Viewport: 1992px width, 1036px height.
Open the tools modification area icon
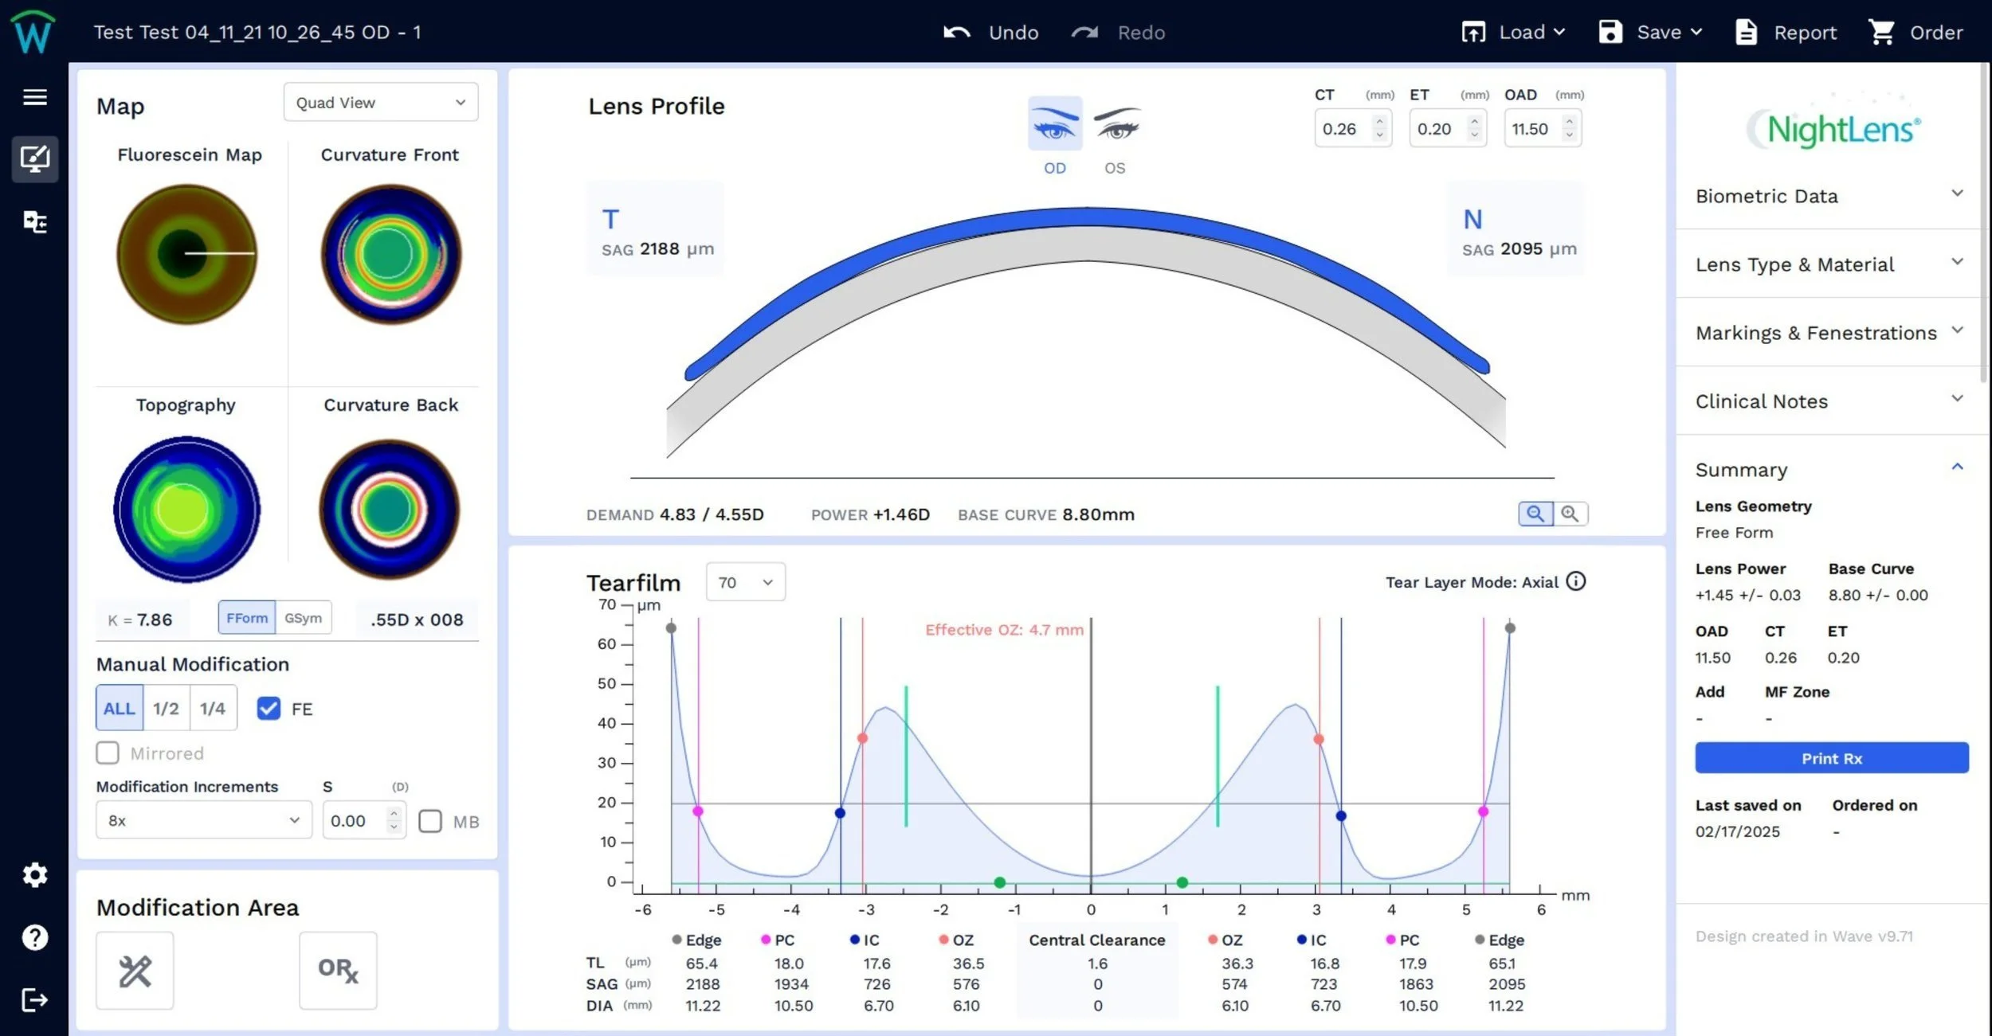point(135,971)
